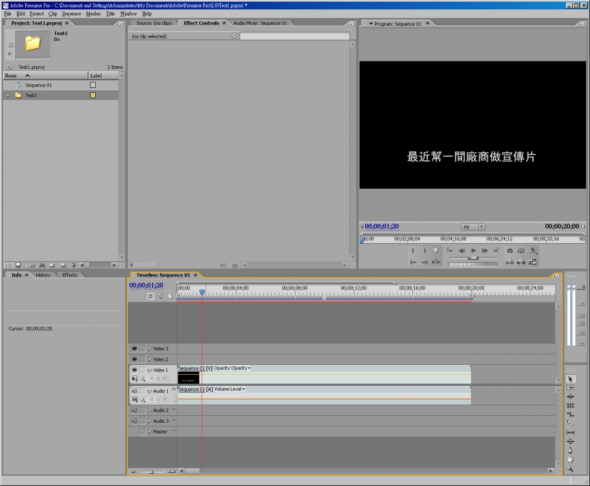The image size is (590, 486).
Task: Click the Set In Point bracket icon
Action: 413,251
